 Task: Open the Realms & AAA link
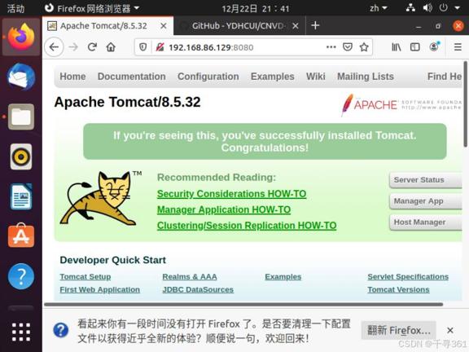[x=190, y=277]
